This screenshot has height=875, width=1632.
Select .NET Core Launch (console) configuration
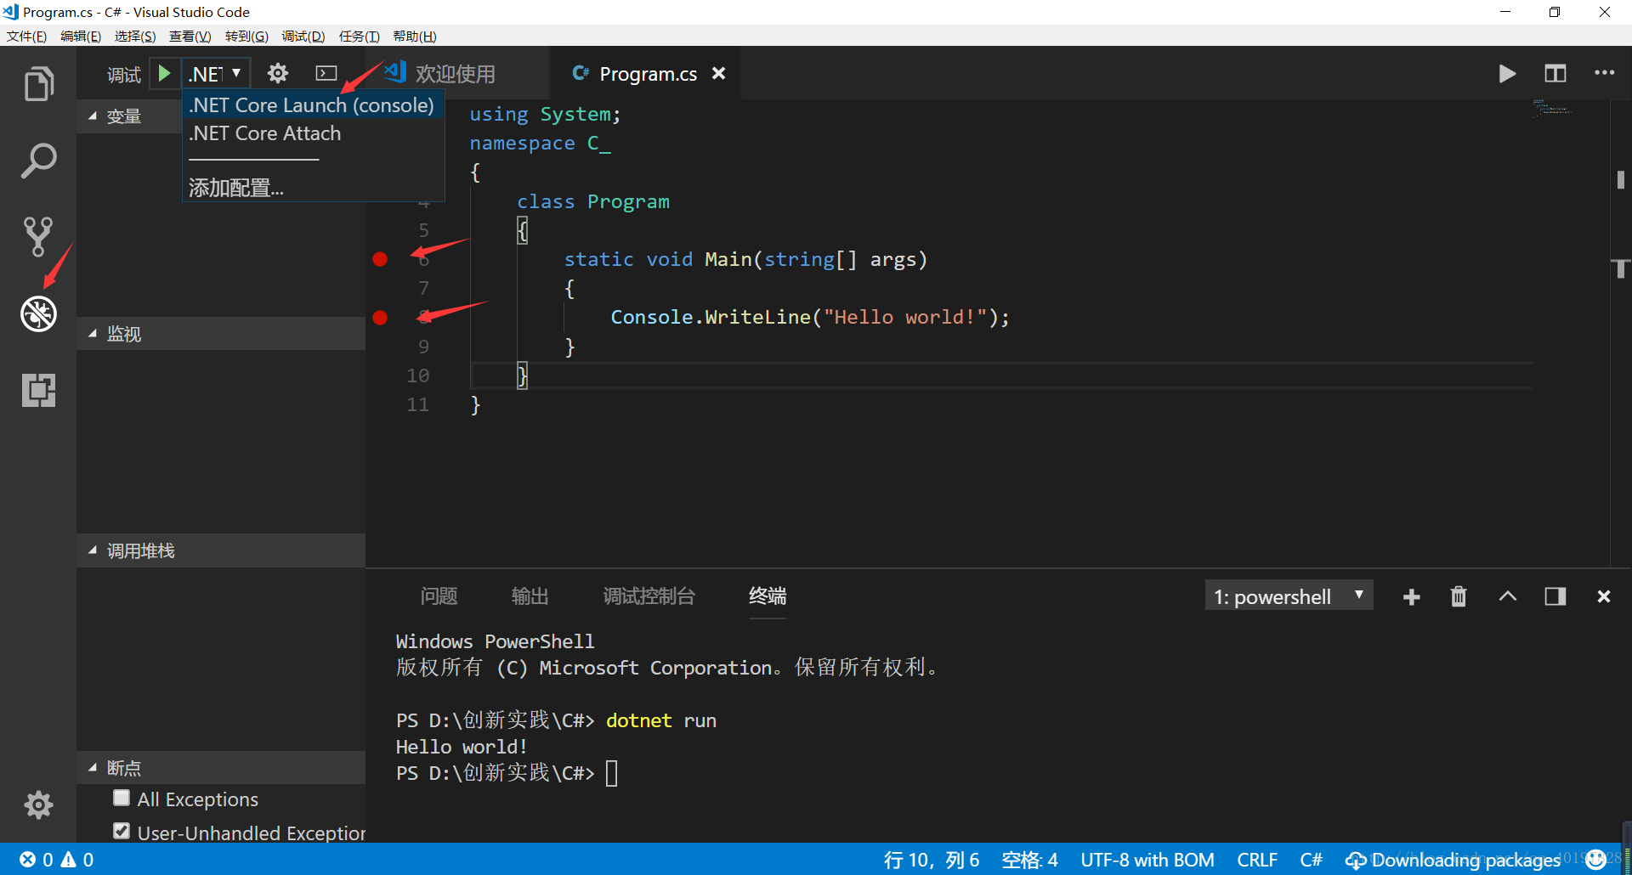(312, 105)
